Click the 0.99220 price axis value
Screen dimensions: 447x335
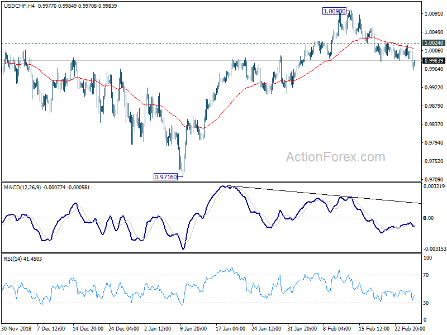(434, 88)
